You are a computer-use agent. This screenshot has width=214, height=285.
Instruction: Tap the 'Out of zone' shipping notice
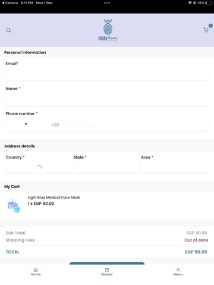click(196, 240)
